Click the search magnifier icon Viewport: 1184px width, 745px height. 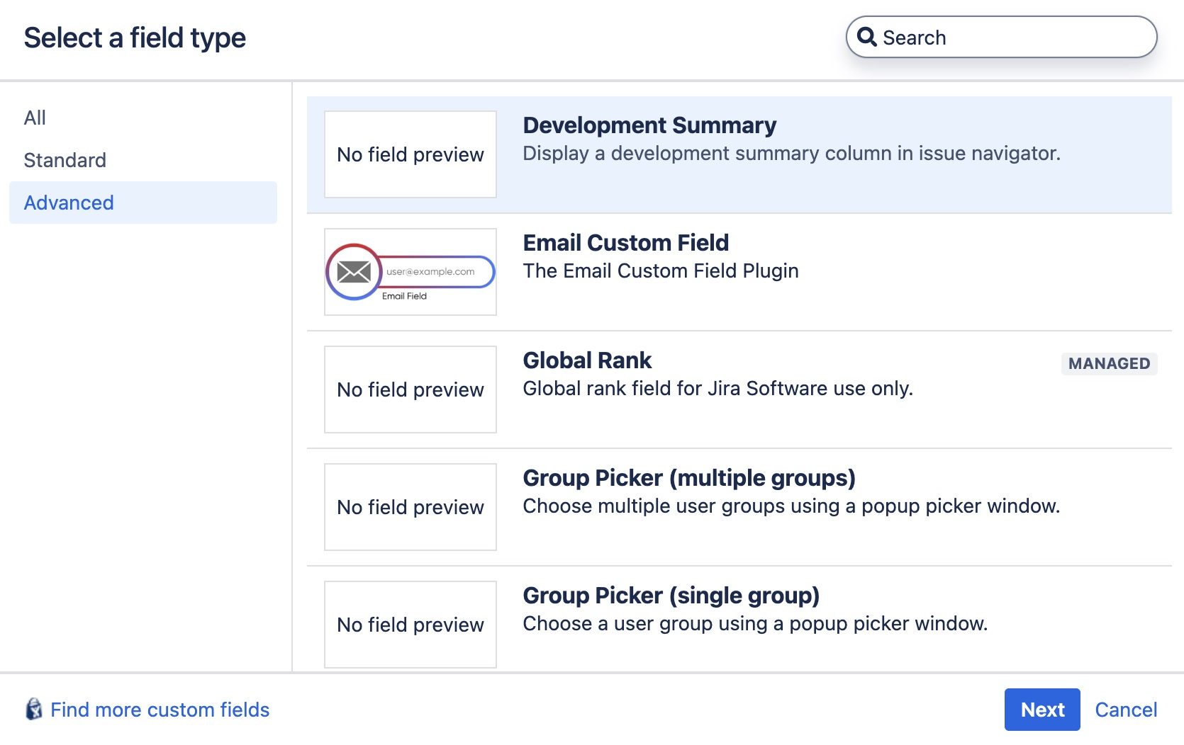click(x=866, y=36)
